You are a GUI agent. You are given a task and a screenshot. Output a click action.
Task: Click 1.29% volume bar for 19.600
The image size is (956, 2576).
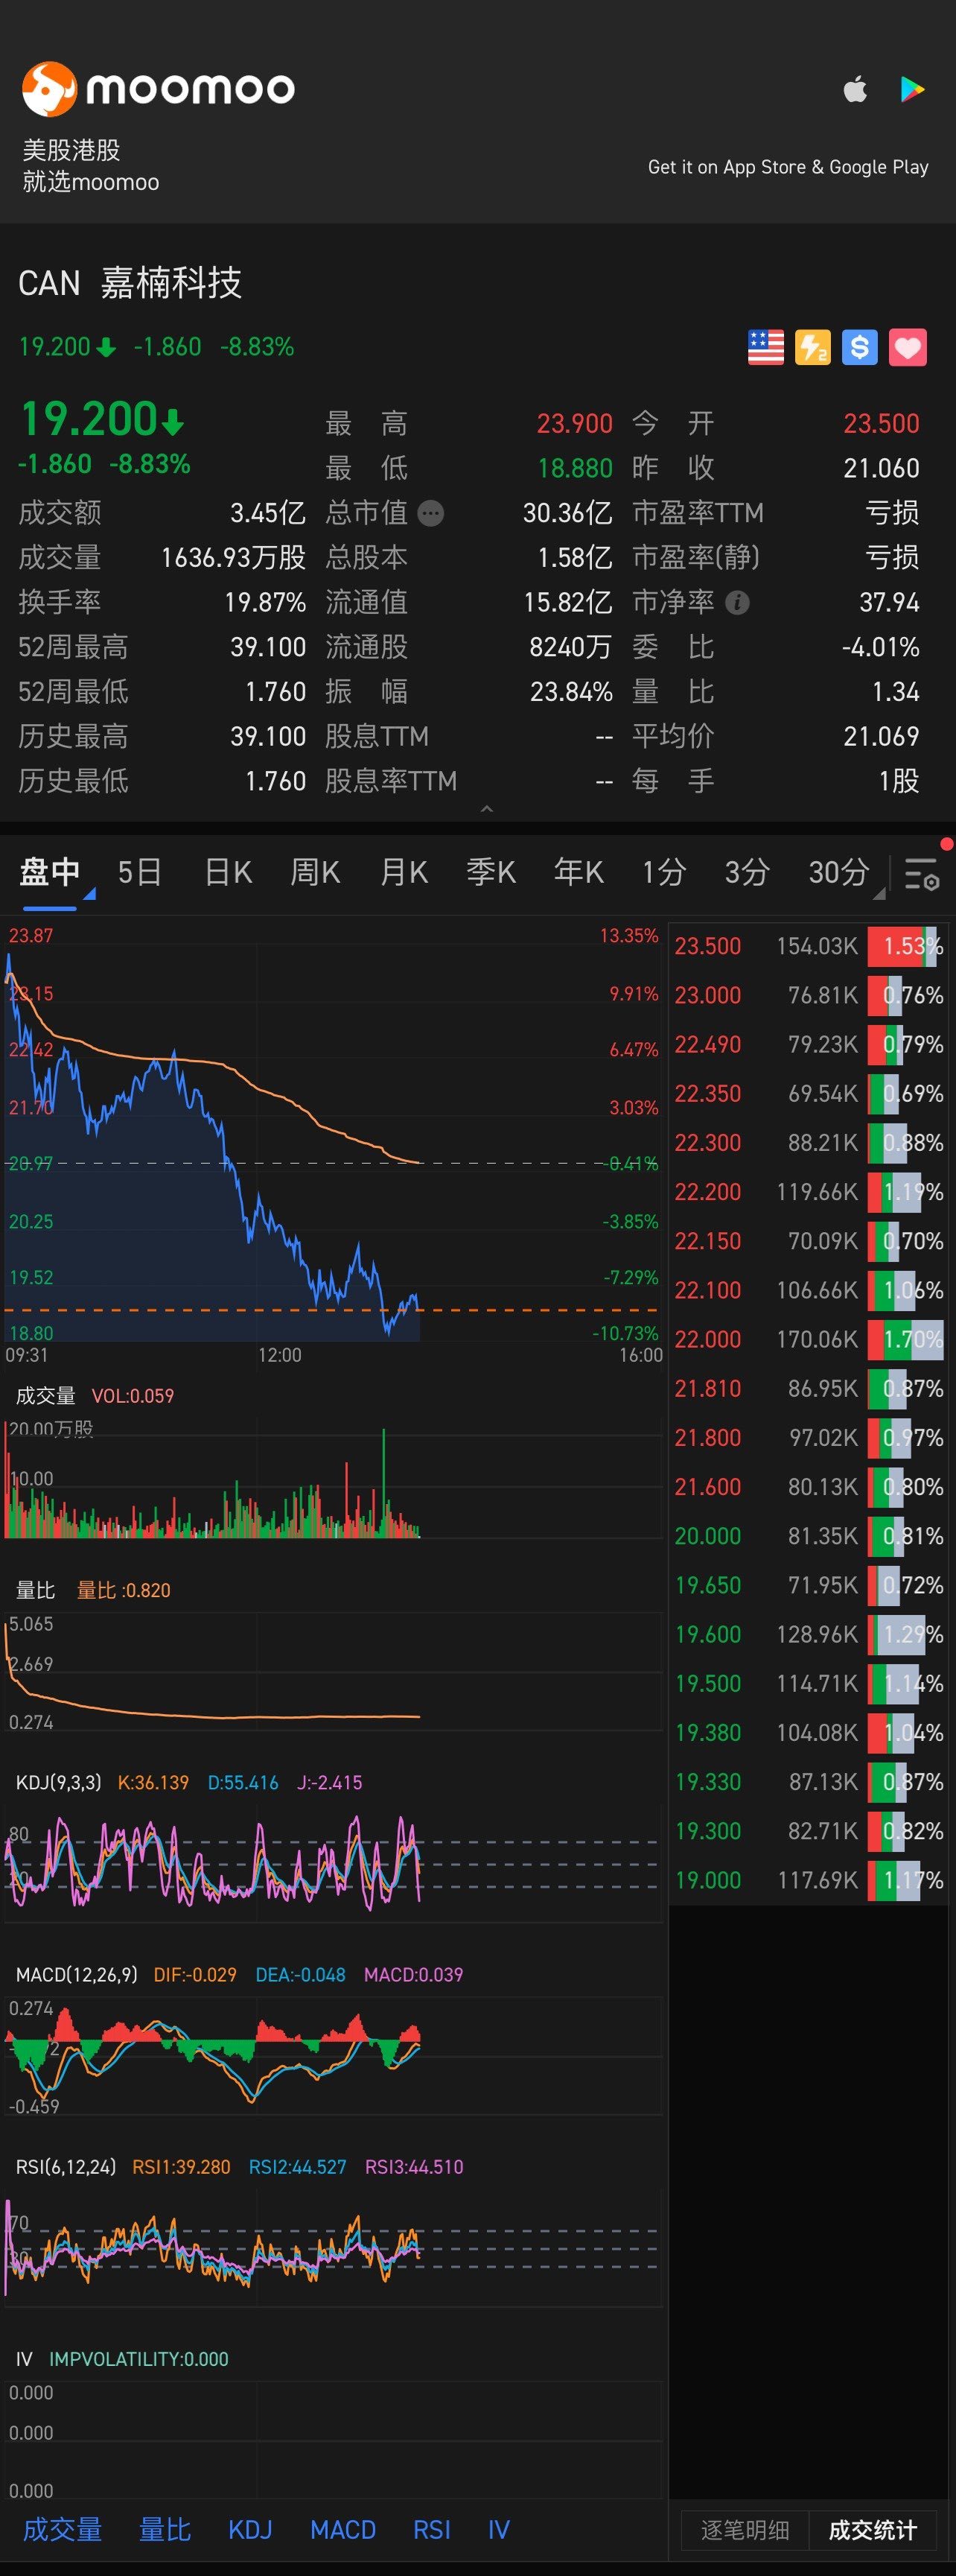point(905,1634)
